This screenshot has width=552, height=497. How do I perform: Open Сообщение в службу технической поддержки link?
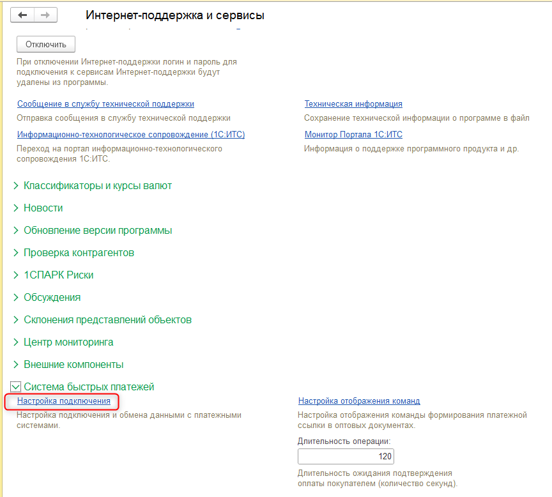(x=105, y=104)
